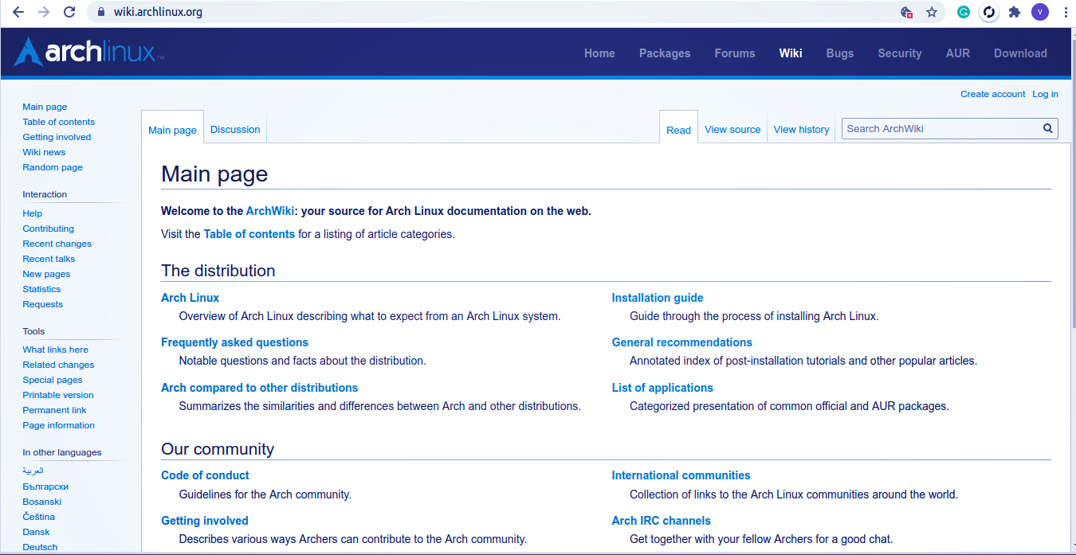Click the circular sync extension icon
Image resolution: width=1076 pixels, height=555 pixels.
click(x=989, y=12)
